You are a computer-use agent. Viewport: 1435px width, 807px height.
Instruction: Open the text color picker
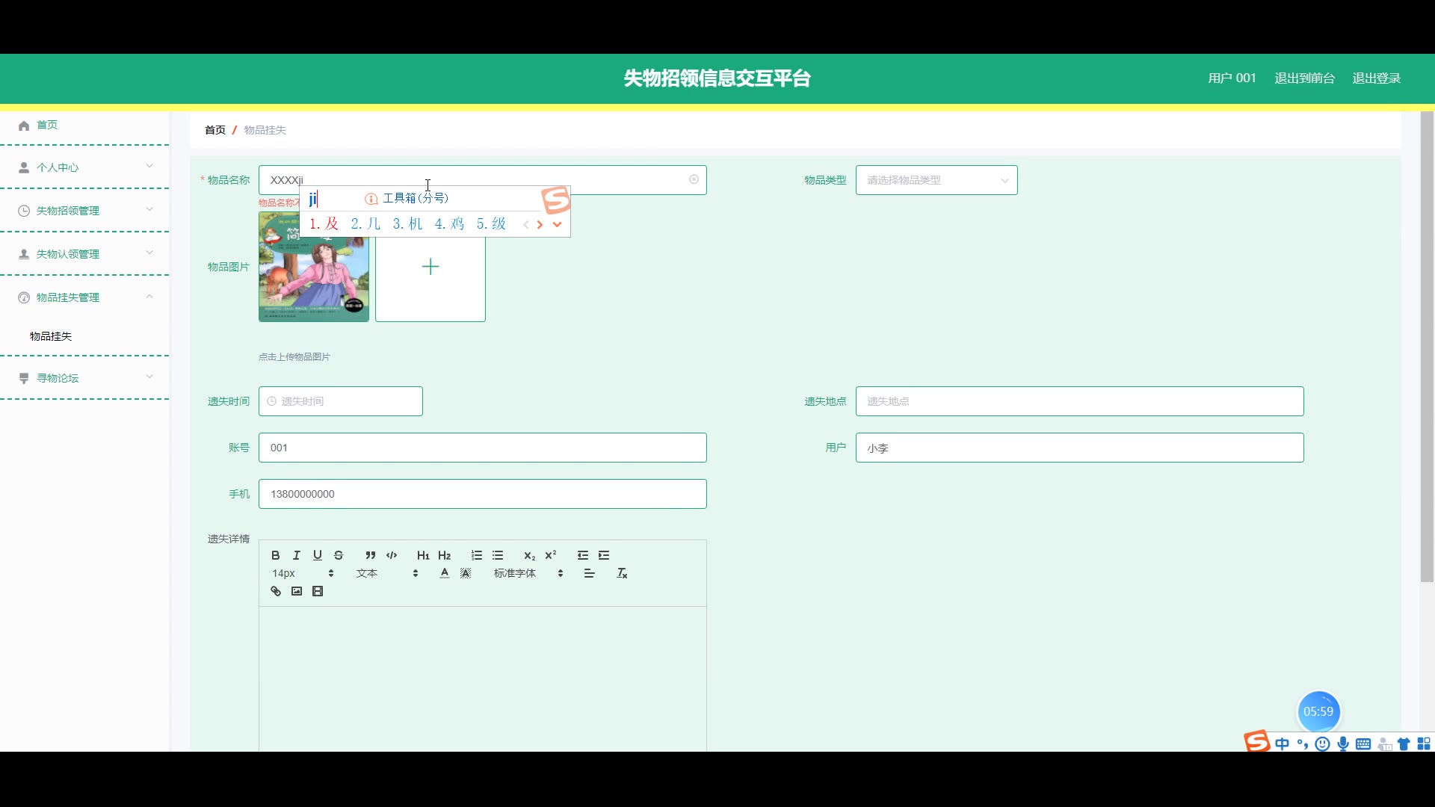(445, 573)
